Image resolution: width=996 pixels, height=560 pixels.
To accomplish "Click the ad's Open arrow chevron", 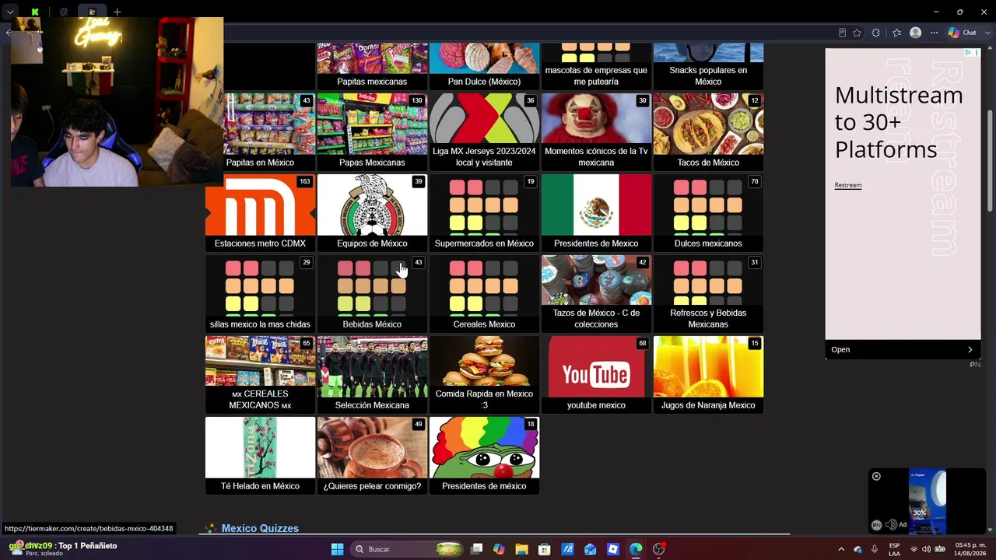I will [970, 349].
